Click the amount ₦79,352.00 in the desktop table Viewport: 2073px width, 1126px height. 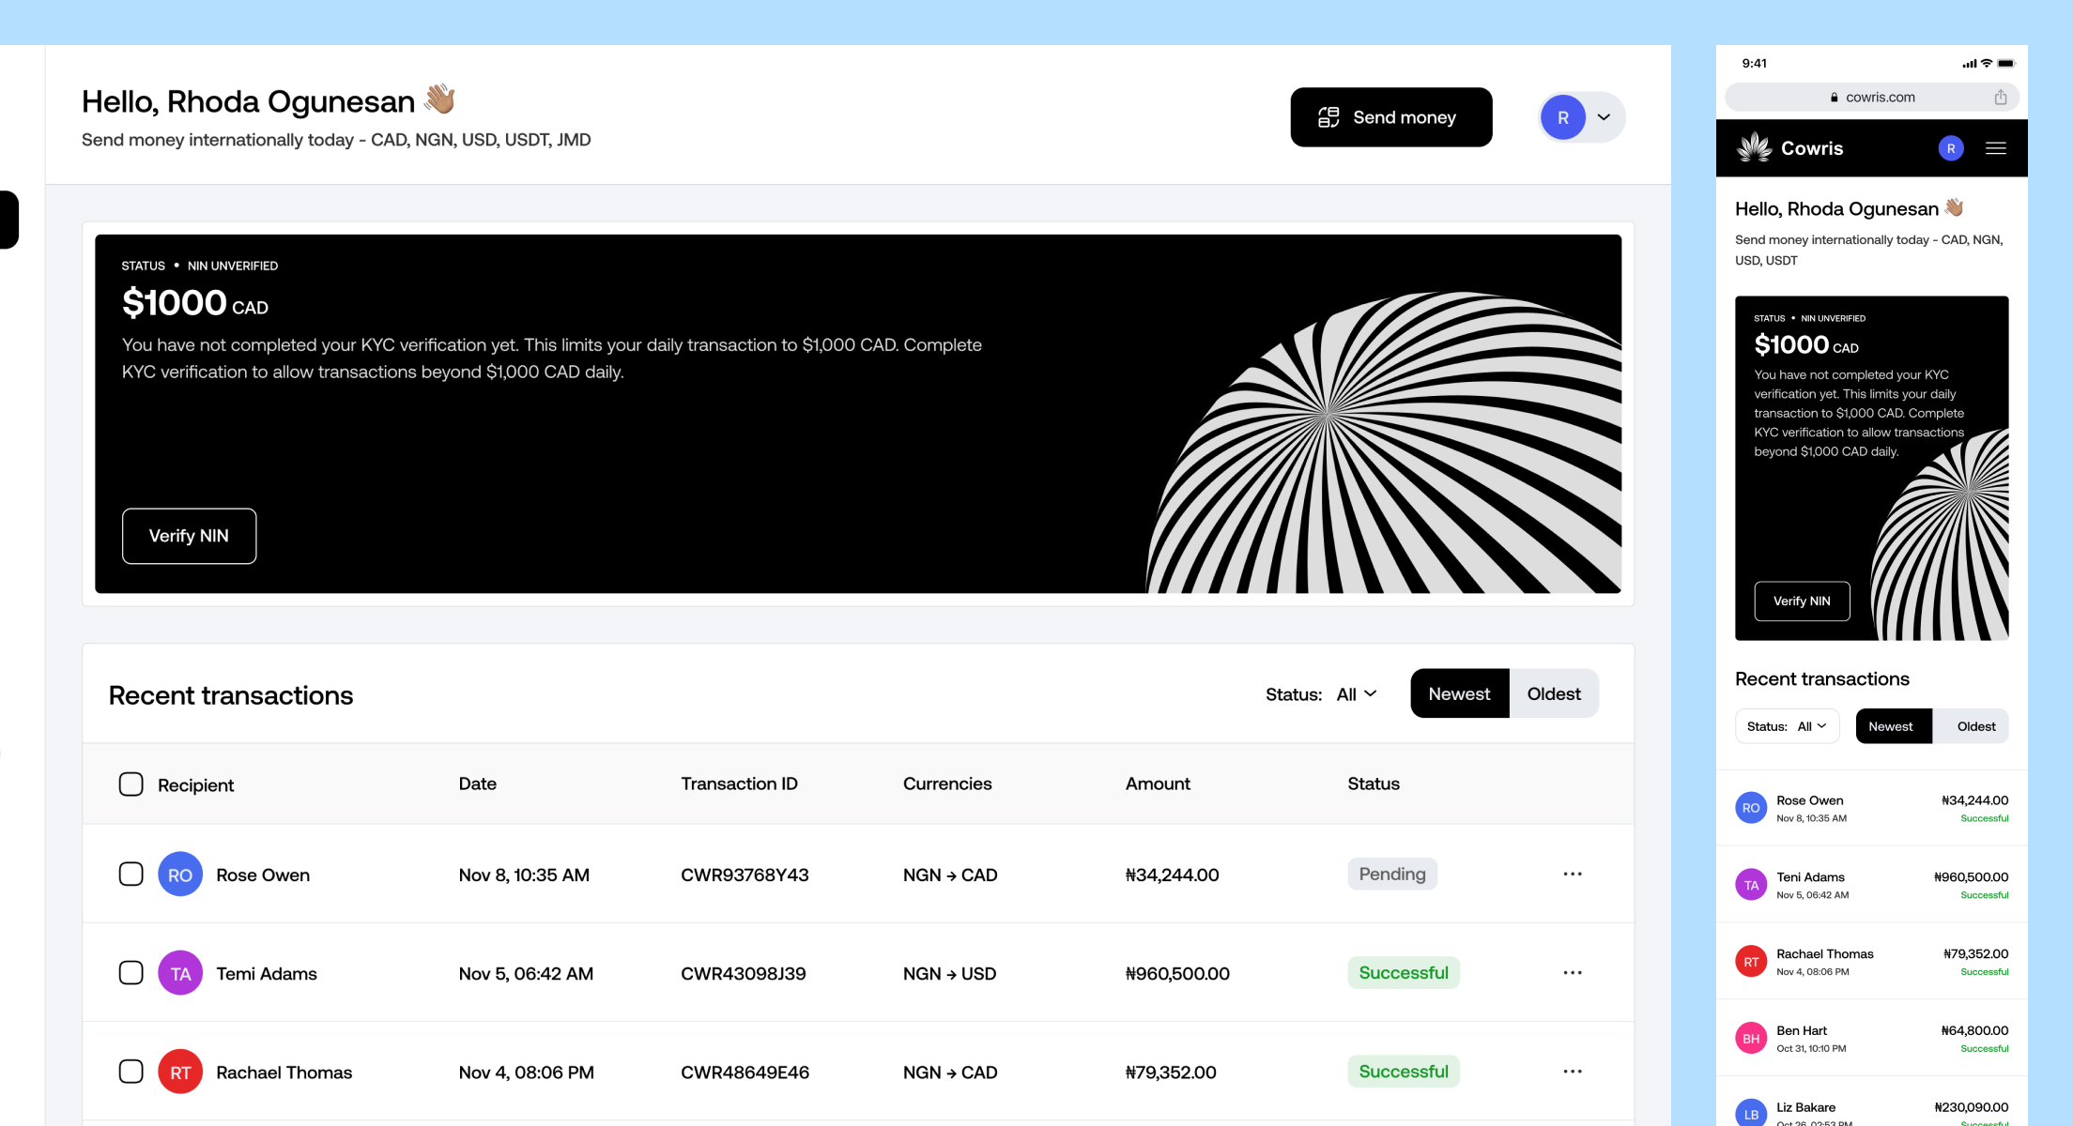[1171, 1072]
